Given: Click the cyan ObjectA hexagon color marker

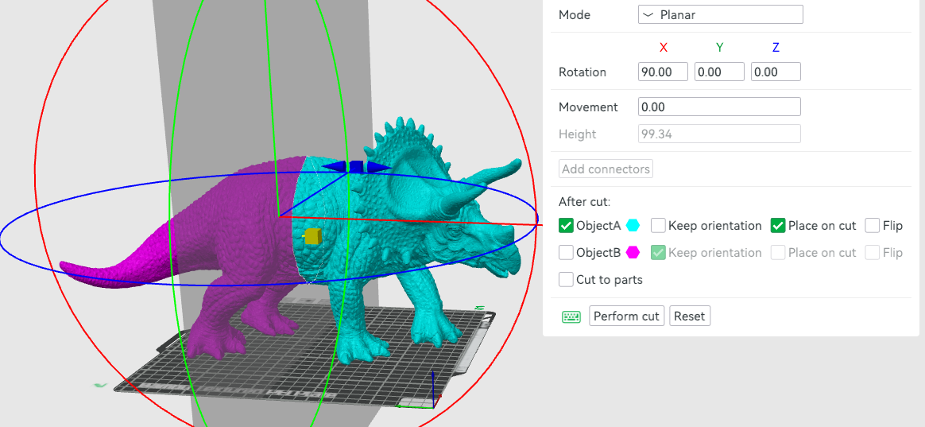Looking at the screenshot, I should [633, 226].
